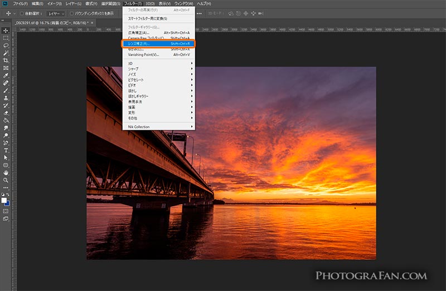Image resolution: width=446 pixels, height=291 pixels.
Task: Select the Clone Stamp tool
Action: click(x=6, y=98)
